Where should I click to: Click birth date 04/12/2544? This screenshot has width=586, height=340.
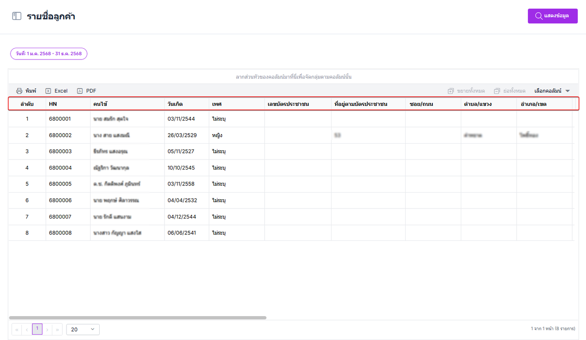[181, 217]
